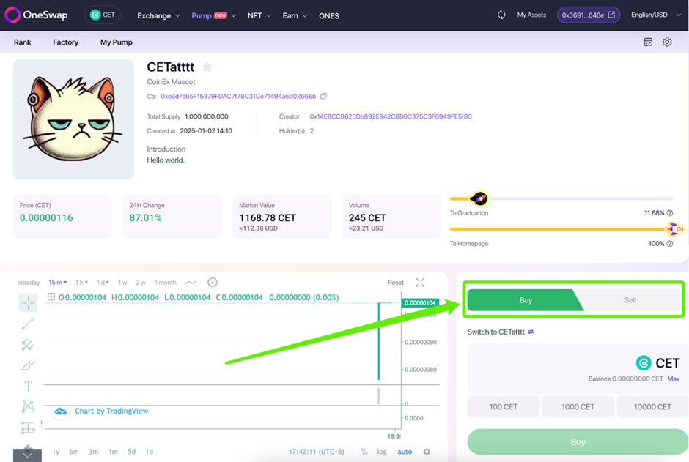This screenshot has width=689, height=462.
Task: Select the text annotation tool
Action: coord(28,386)
